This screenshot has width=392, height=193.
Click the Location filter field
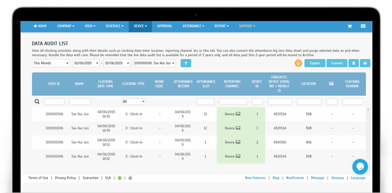click(x=309, y=102)
